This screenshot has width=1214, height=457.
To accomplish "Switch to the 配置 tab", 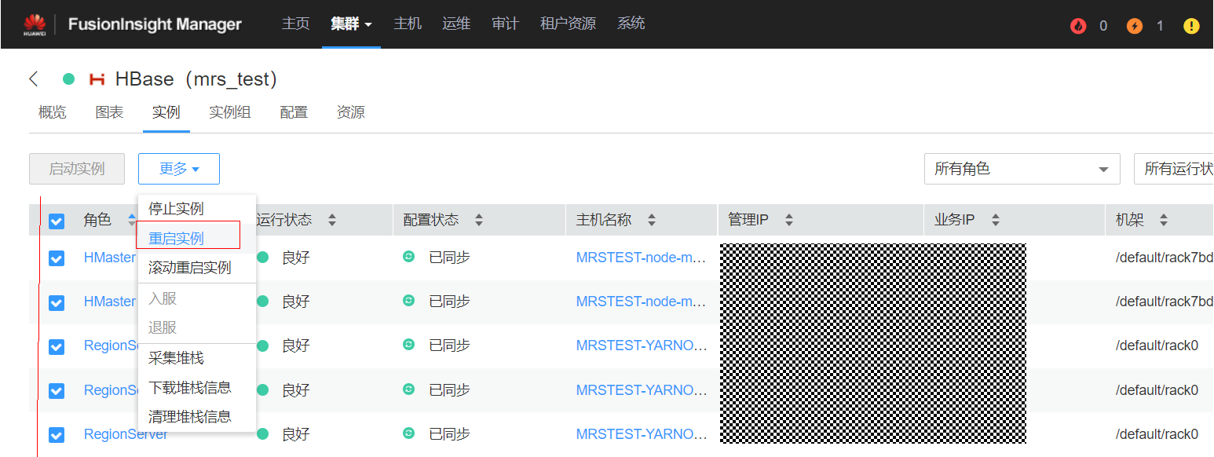I will (x=294, y=112).
